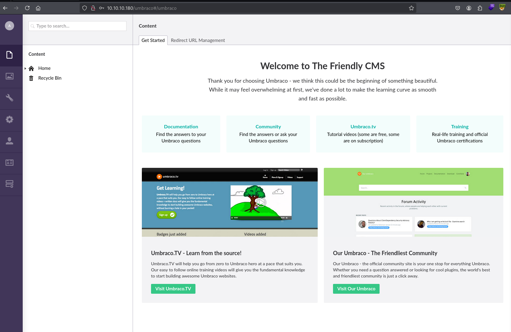This screenshot has height=332, width=511.
Task: Click the Home house icon in tree
Action: (31, 68)
